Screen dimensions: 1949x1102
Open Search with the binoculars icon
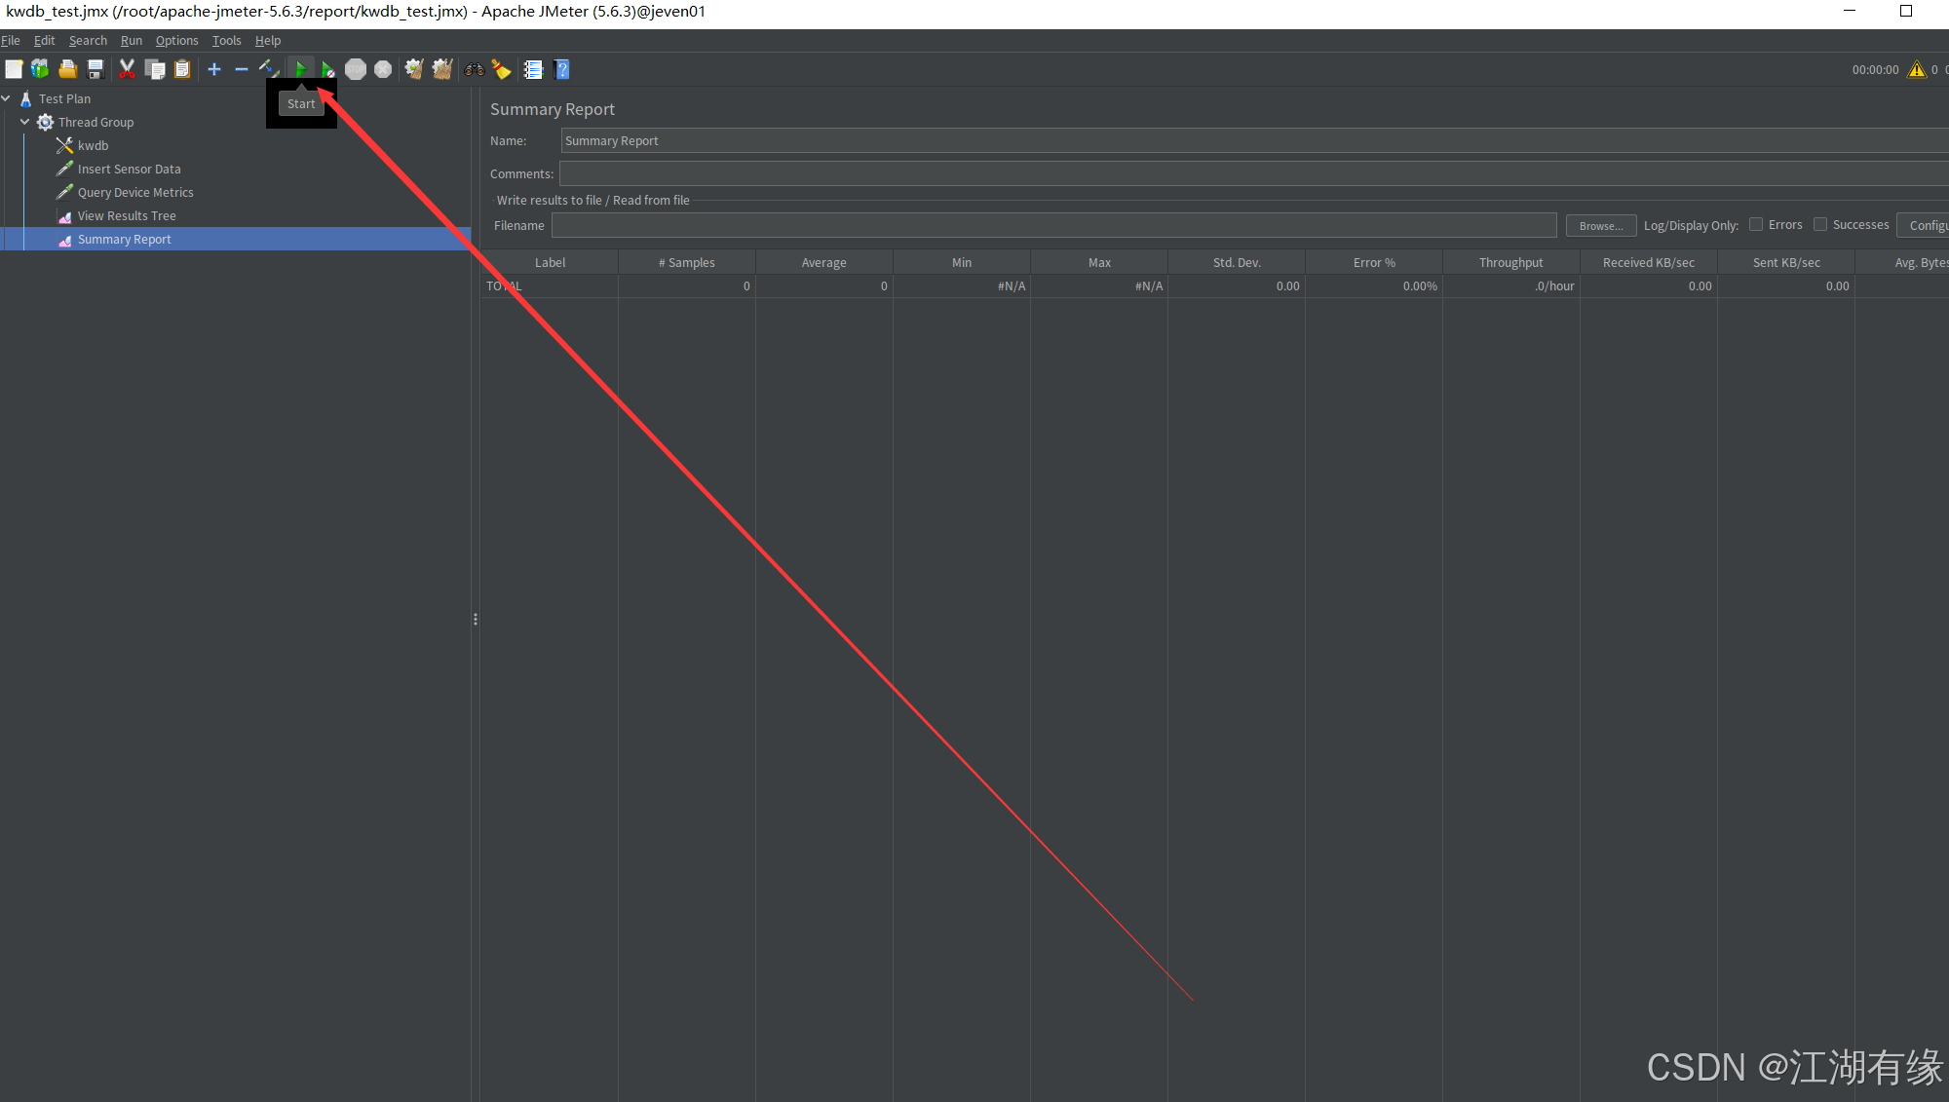475,69
